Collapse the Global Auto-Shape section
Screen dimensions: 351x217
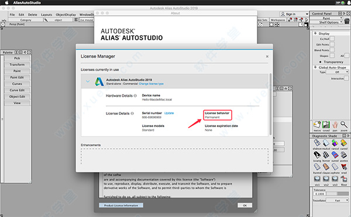click(x=315, y=67)
